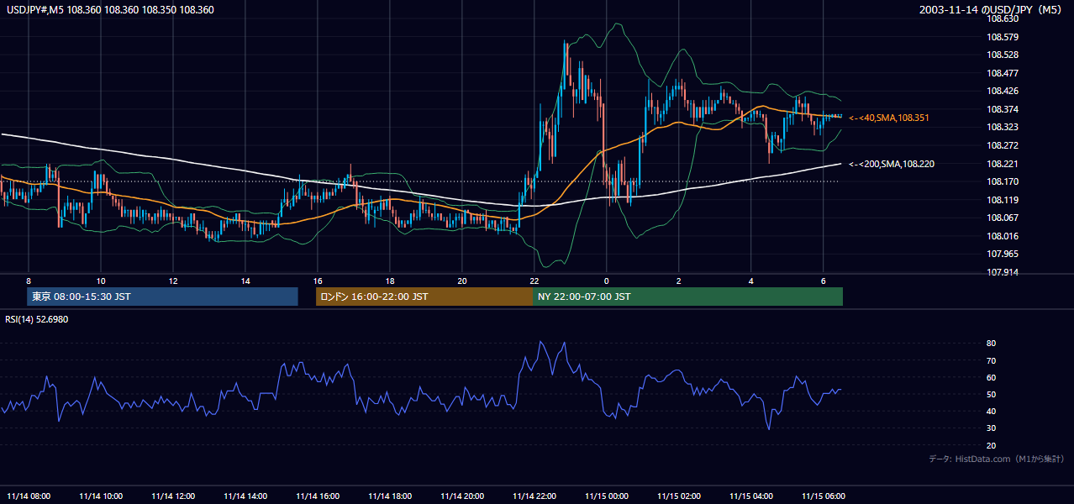Viewport: 1074px width, 504px height.
Task: Click RSI scale value 80
Action: click(992, 344)
